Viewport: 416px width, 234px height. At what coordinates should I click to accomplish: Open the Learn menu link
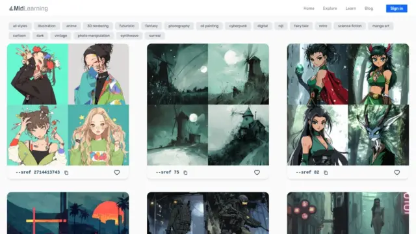[351, 8]
